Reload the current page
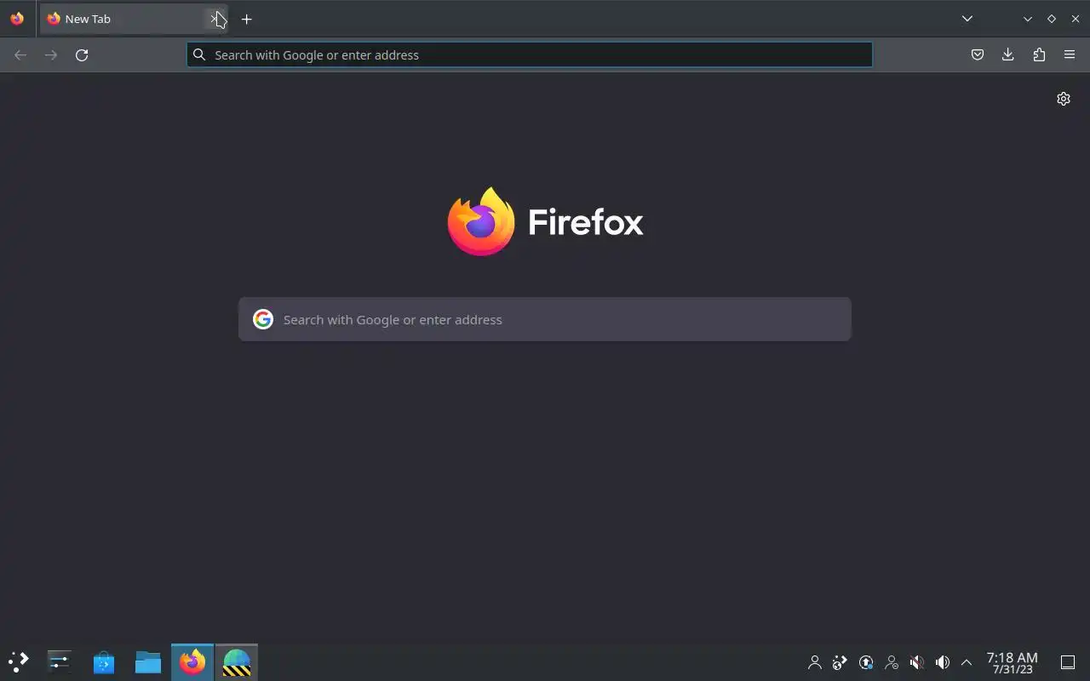 [82, 54]
